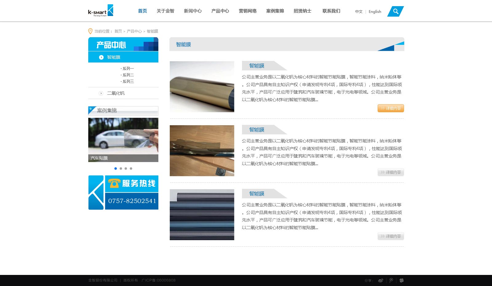
Task: Select the second carousel dot indicator
Action: [121, 169]
